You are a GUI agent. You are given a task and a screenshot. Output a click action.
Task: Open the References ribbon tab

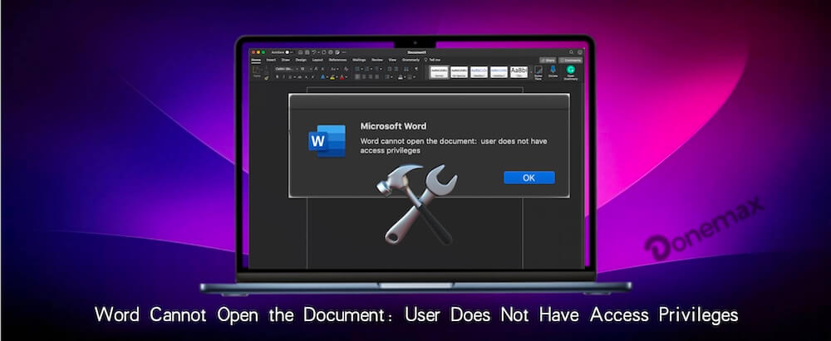(337, 60)
